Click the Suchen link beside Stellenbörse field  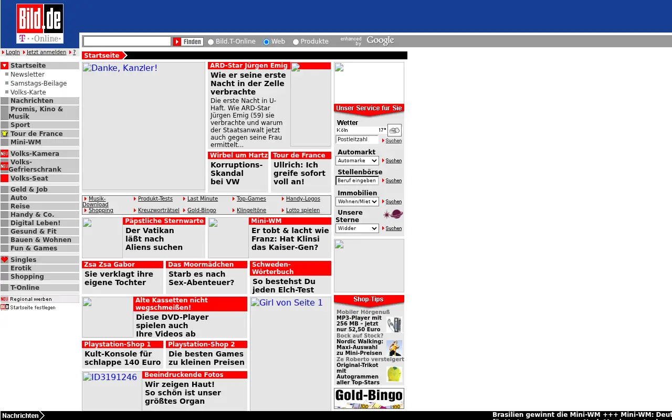tap(394, 181)
